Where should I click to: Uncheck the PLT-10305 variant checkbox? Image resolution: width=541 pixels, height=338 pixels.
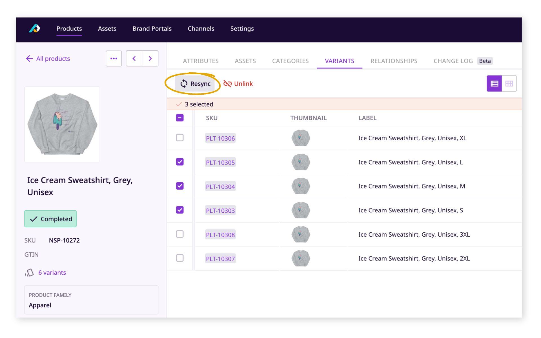click(180, 162)
